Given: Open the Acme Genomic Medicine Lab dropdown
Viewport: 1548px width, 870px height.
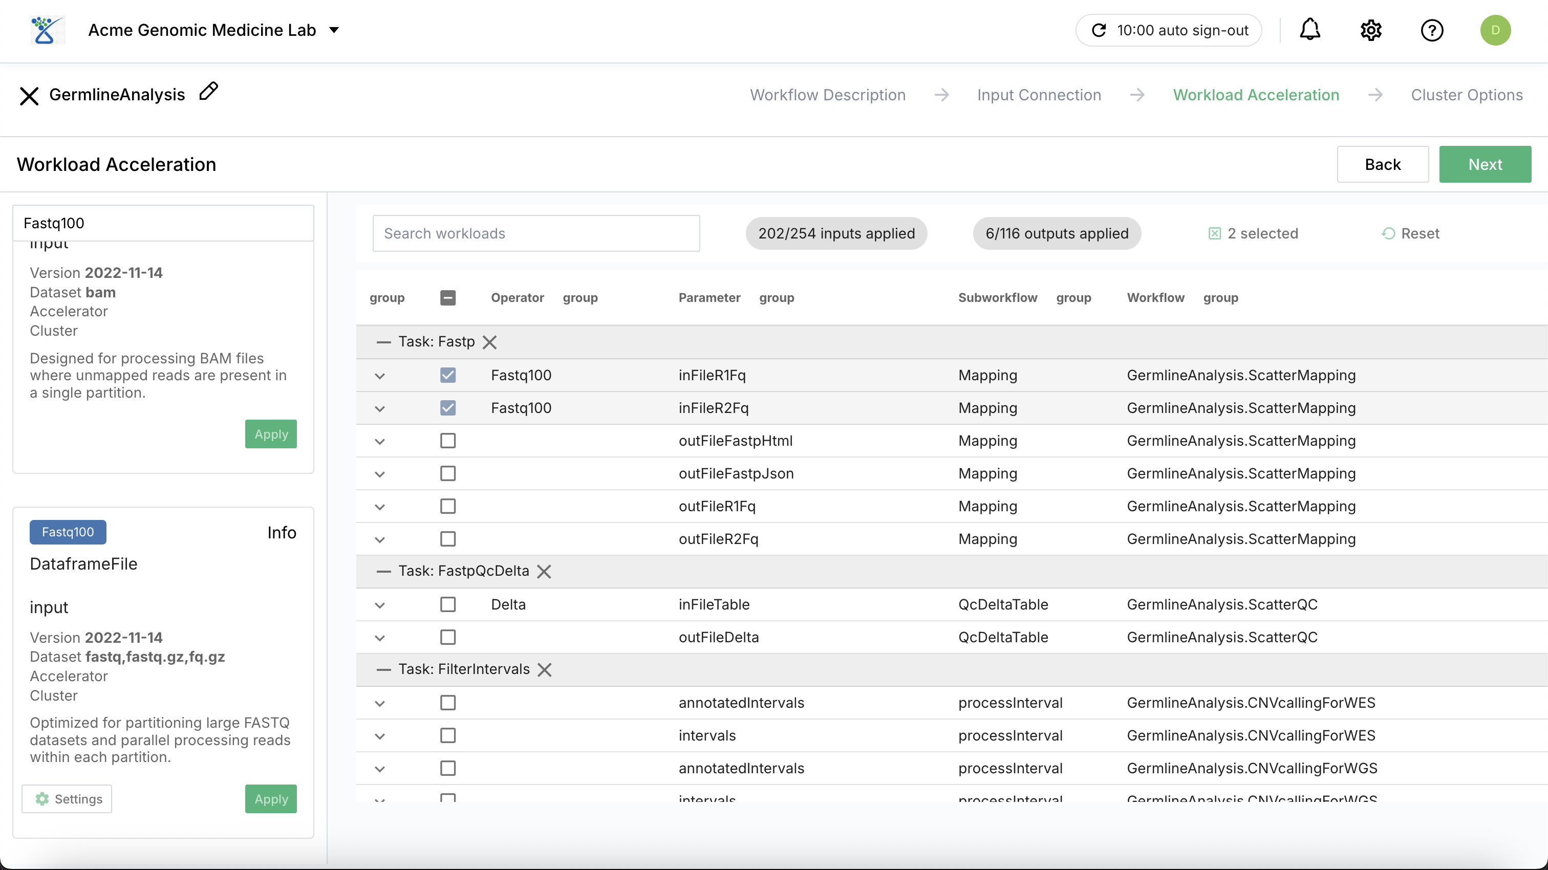Looking at the screenshot, I should 334,30.
